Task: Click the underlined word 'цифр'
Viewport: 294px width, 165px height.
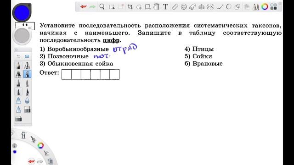Action: click(111, 40)
